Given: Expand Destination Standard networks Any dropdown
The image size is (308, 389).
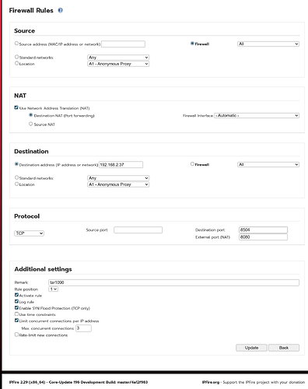Looking at the screenshot, I should pos(118,178).
